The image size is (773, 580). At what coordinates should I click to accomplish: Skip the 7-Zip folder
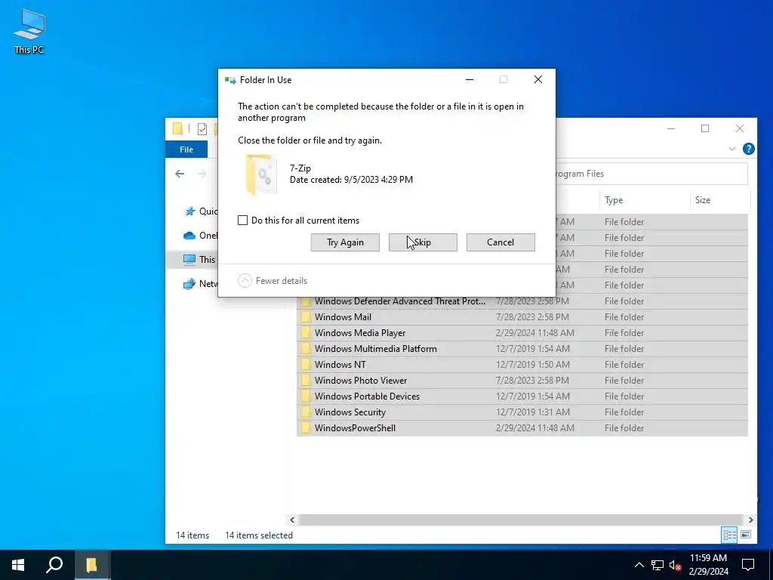pyautogui.click(x=423, y=242)
